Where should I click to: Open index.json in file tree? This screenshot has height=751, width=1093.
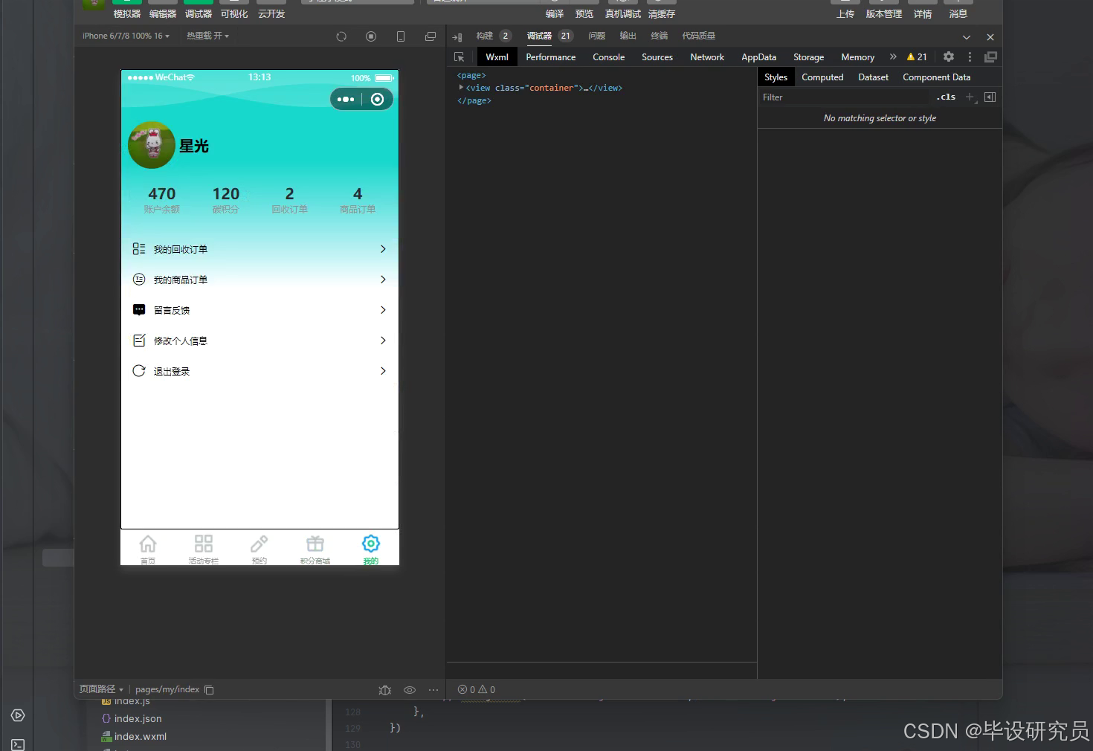point(132,718)
